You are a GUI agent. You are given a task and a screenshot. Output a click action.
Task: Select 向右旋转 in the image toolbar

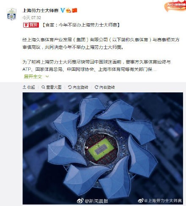tap(105, 87)
